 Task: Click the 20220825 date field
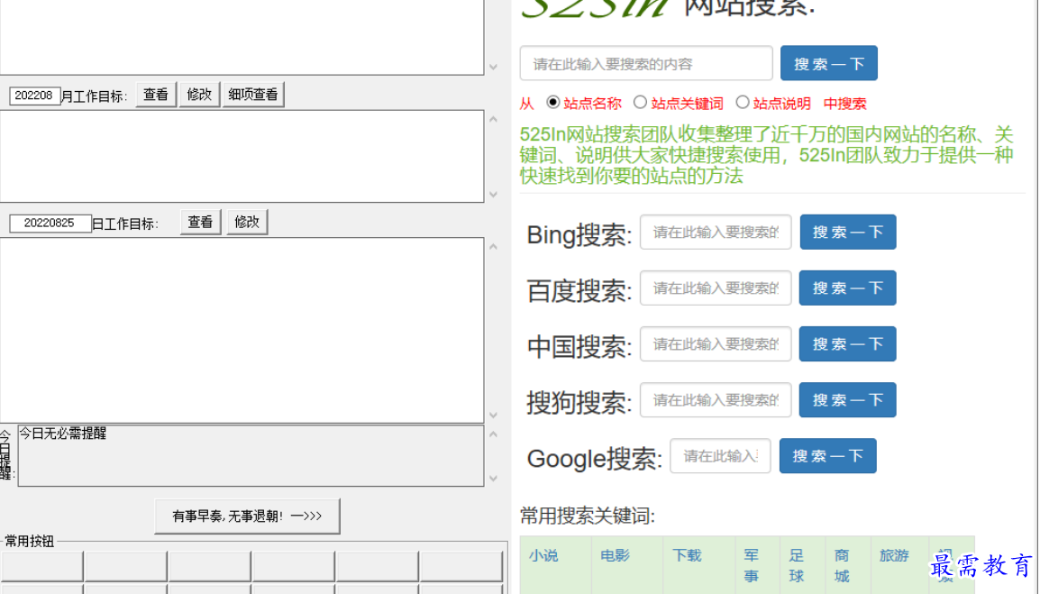pos(50,223)
